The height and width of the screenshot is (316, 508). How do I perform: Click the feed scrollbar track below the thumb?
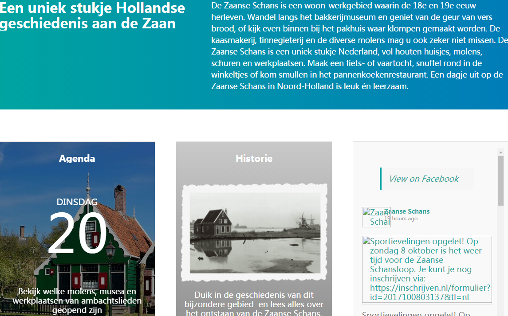pyautogui.click(x=500, y=266)
